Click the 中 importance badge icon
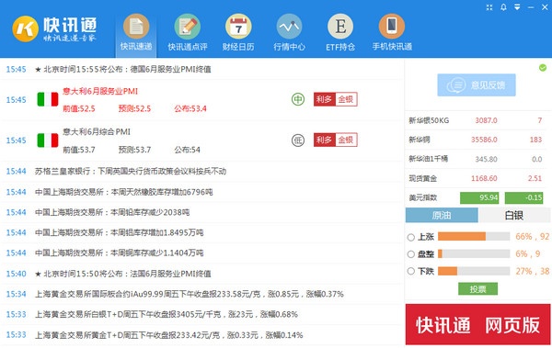Viewport: 552px width, 348px height. click(298, 99)
